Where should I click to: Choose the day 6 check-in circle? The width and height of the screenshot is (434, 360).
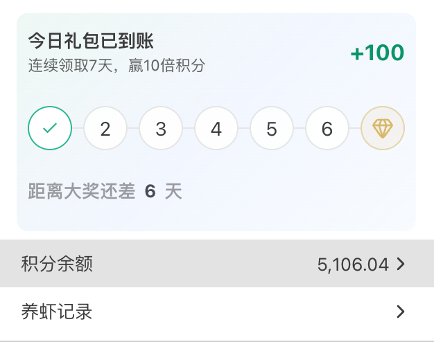(x=327, y=129)
